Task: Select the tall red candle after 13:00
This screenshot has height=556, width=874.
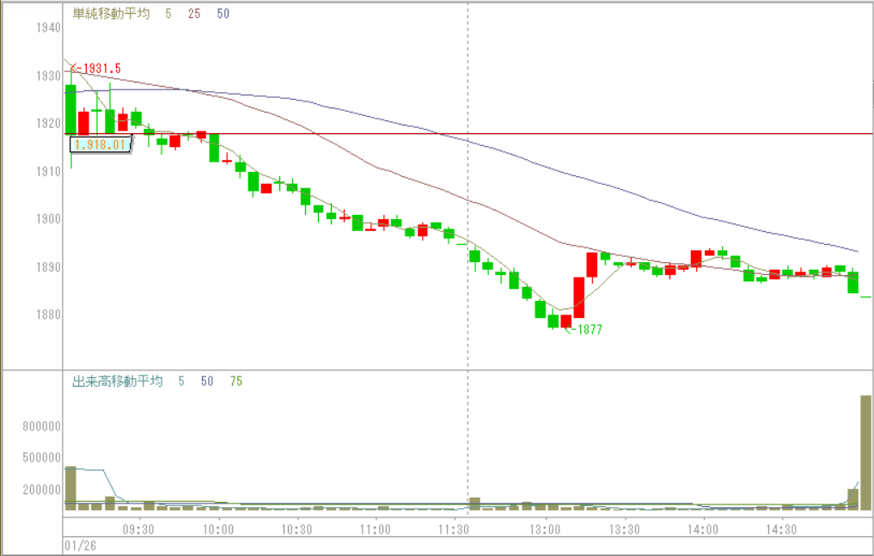Action: 579,297
